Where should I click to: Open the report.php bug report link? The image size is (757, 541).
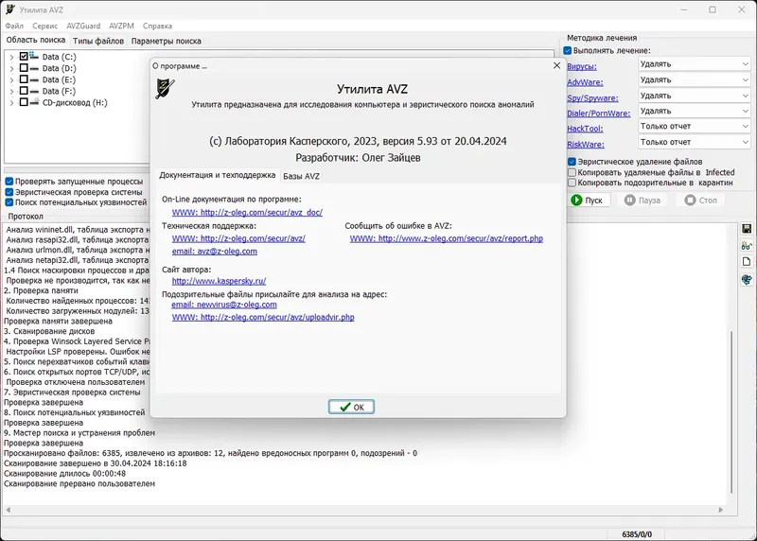(446, 238)
